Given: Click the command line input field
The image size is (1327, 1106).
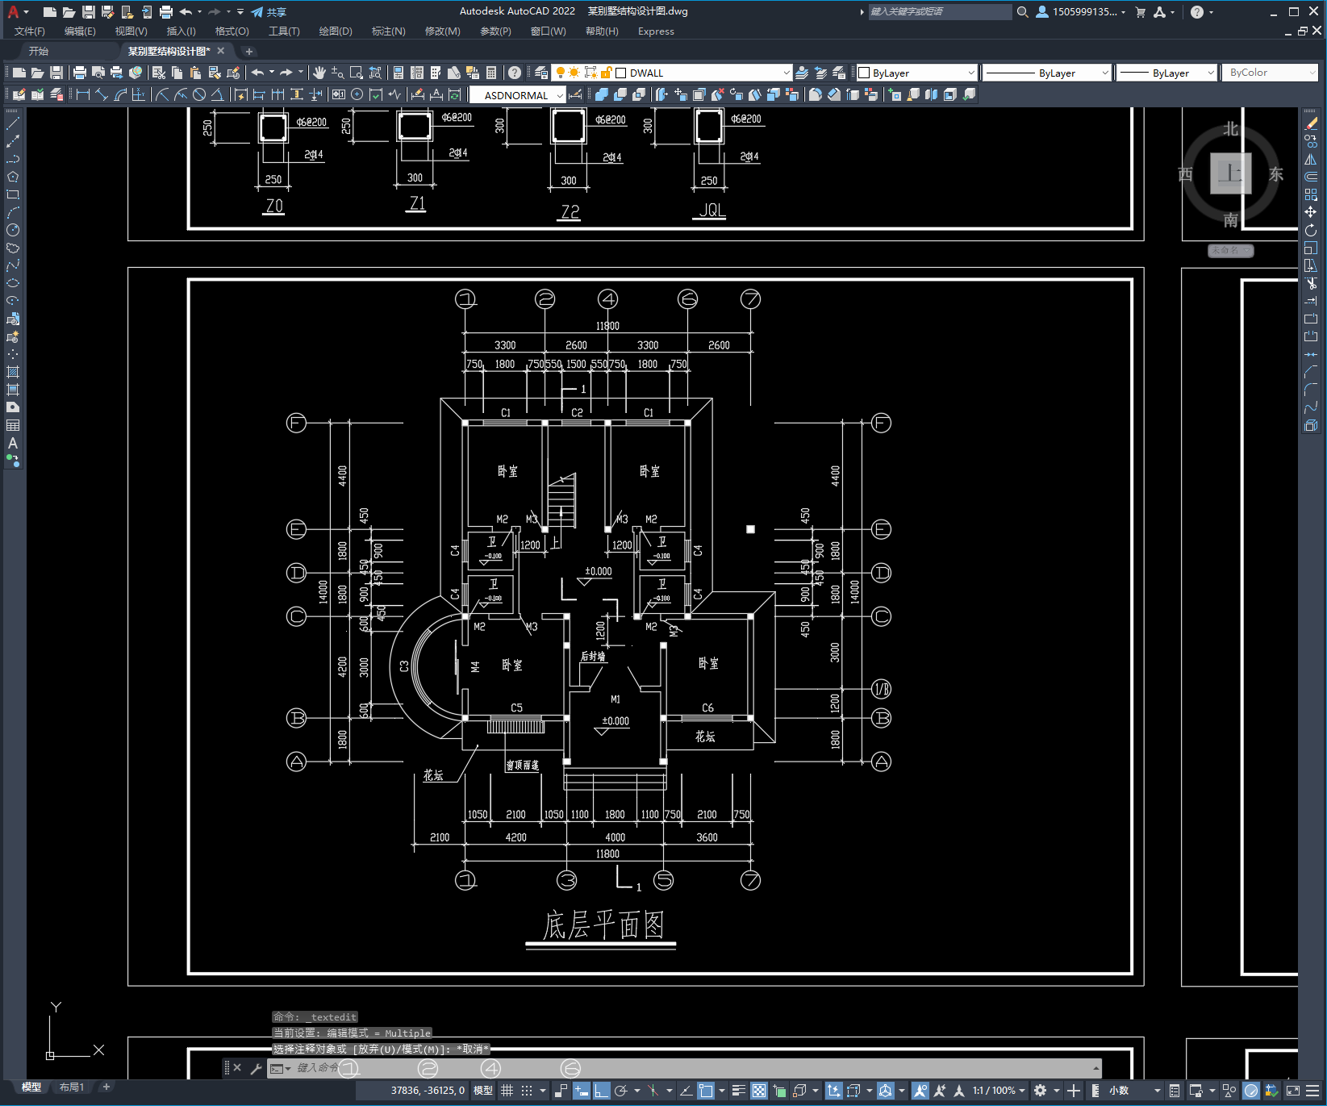Looking at the screenshot, I should pos(686,1068).
